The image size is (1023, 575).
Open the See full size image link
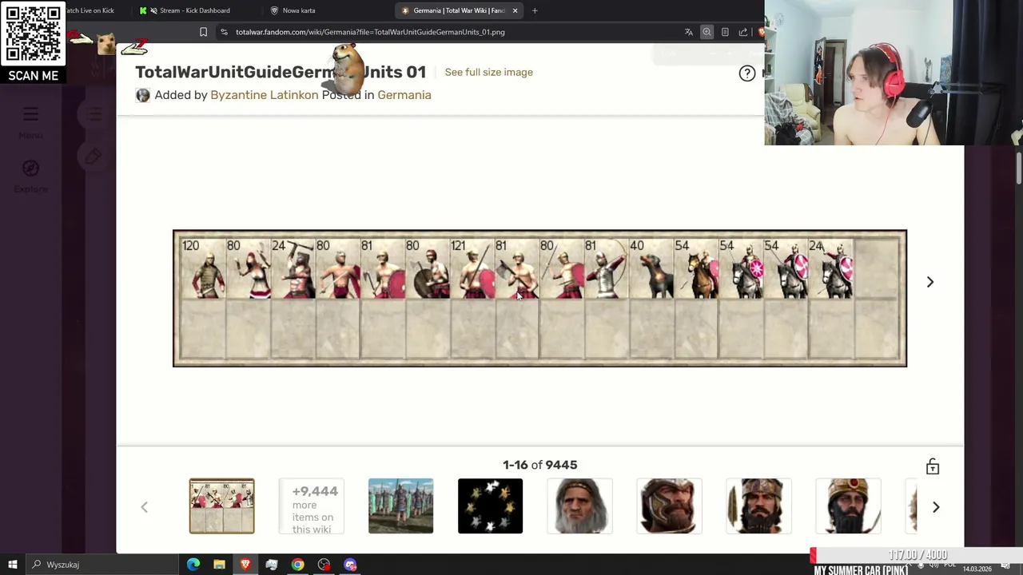click(488, 72)
